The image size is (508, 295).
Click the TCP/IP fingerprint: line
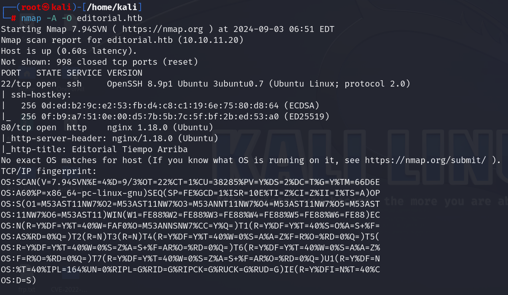pyautogui.click(x=49, y=171)
